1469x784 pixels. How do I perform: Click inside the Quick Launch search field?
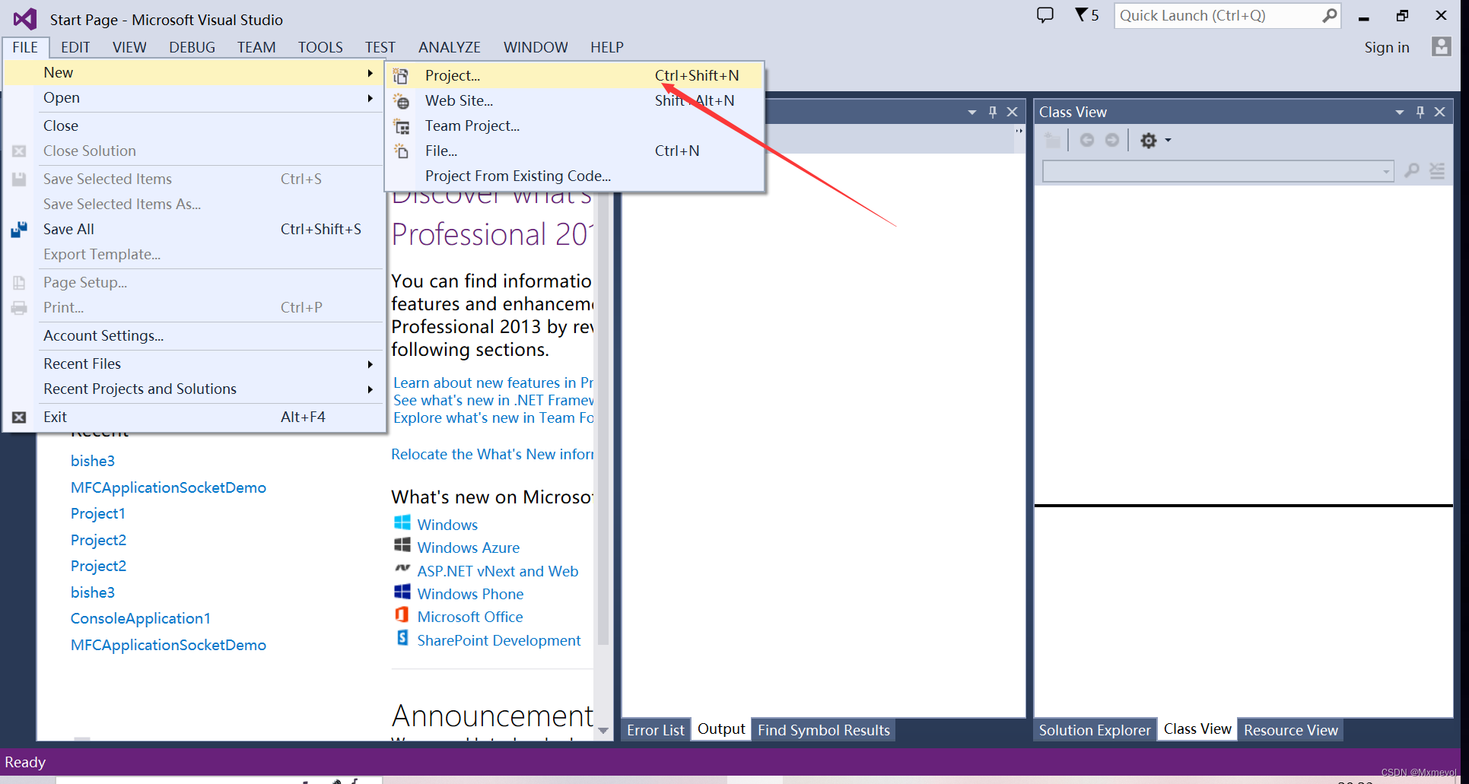(1217, 15)
